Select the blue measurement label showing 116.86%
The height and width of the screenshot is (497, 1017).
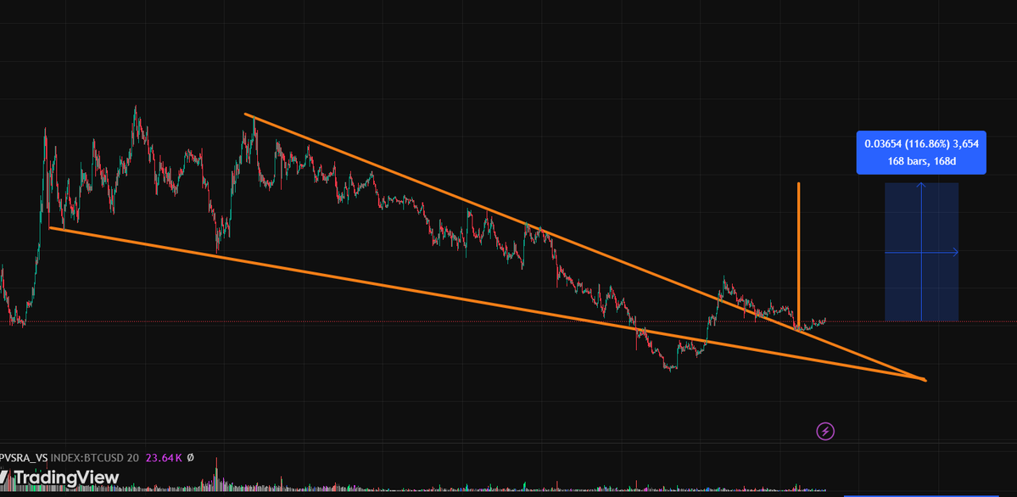click(921, 153)
